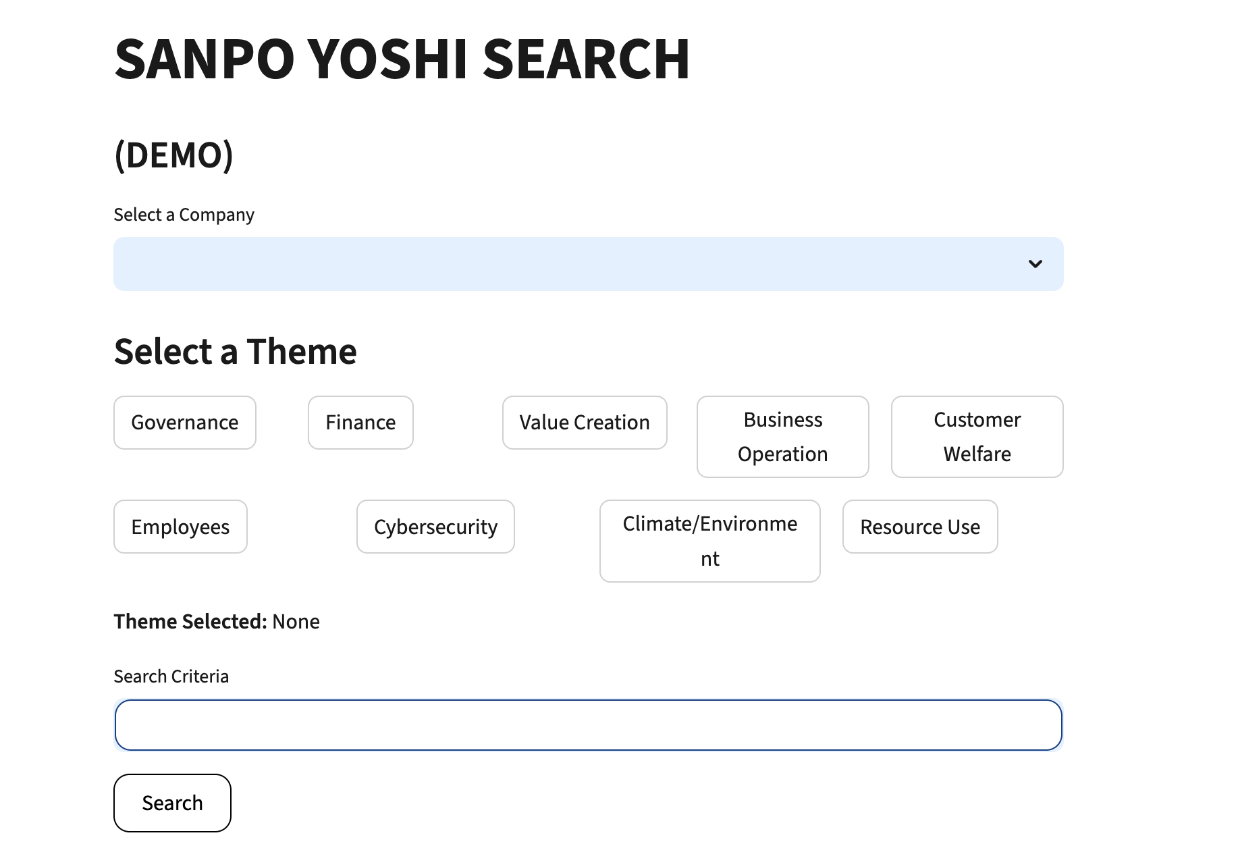1238x852 pixels.
Task: Click inside the Search Criteria field
Action: coord(587,724)
